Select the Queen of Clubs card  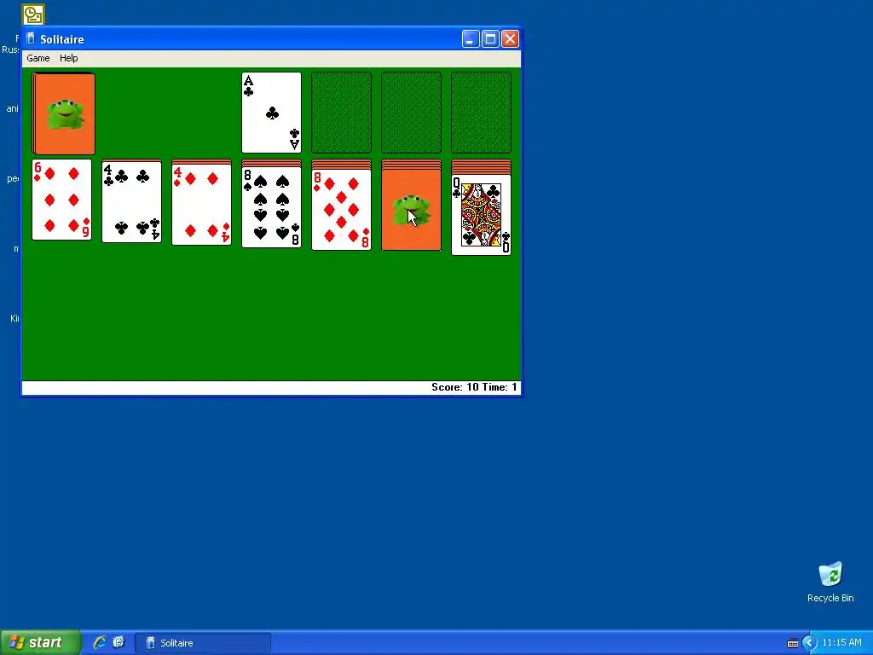tap(481, 215)
